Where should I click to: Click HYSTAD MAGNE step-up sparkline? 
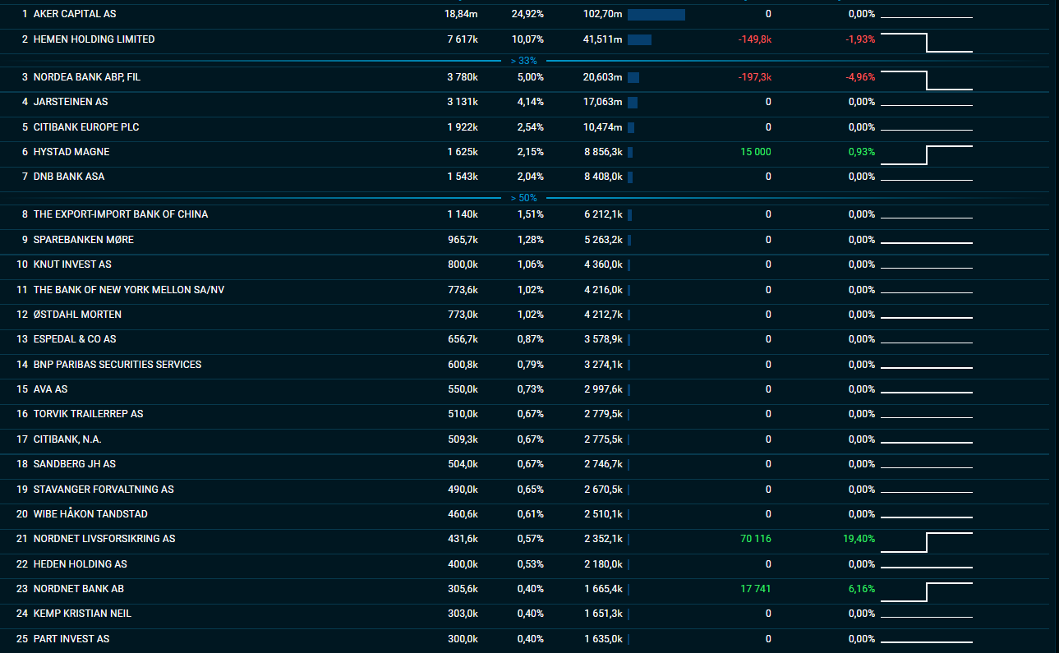[x=926, y=155]
